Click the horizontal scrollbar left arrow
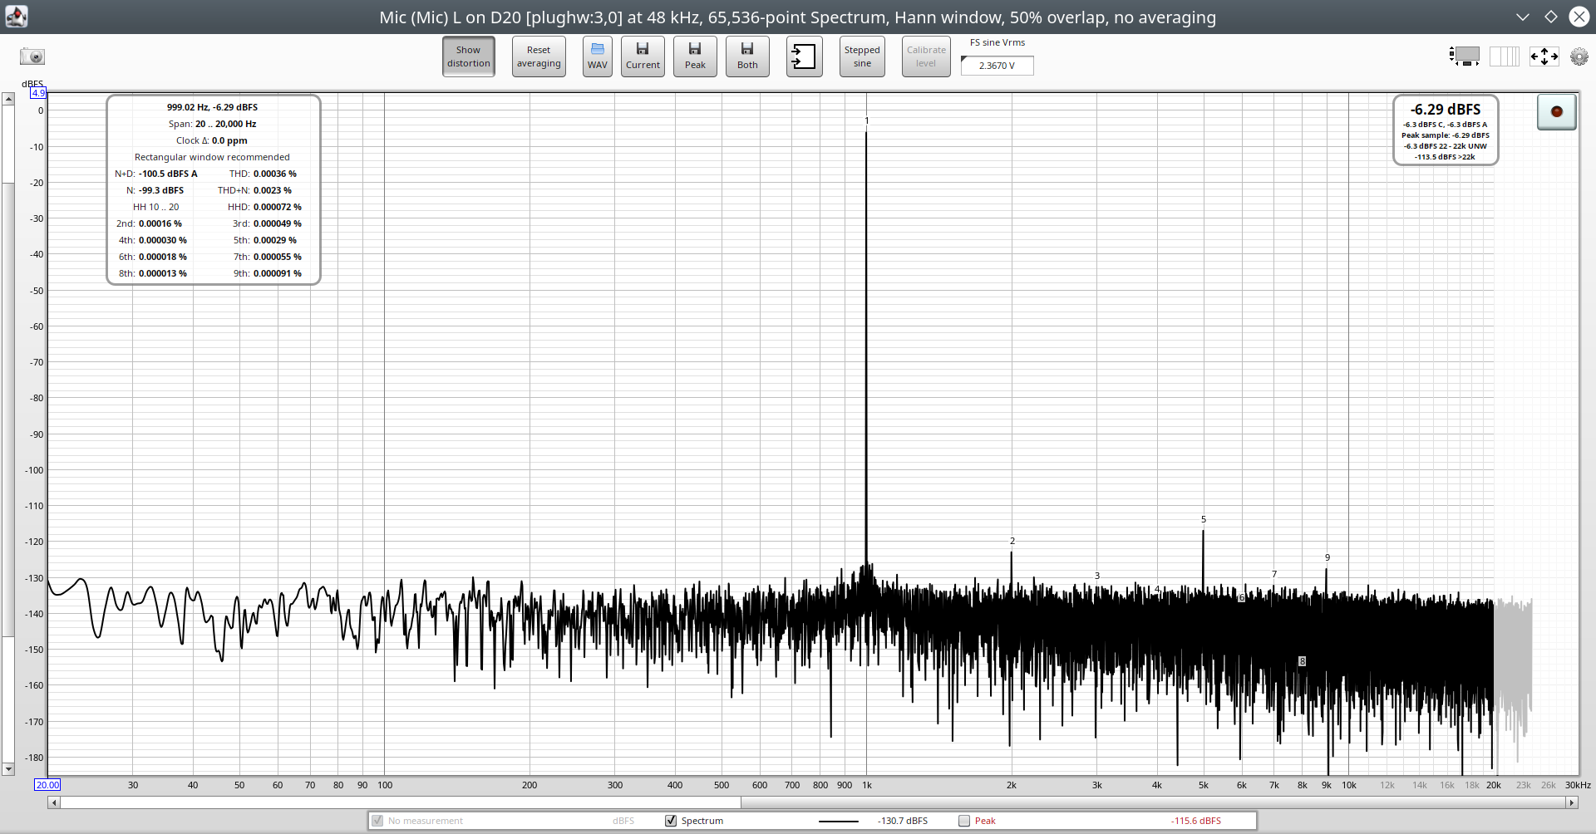Viewport: 1596px width, 834px height. [x=54, y=802]
